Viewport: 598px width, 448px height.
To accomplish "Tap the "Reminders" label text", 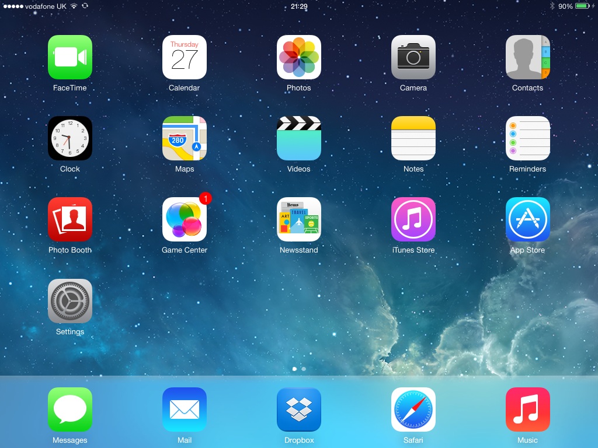I will [x=527, y=169].
